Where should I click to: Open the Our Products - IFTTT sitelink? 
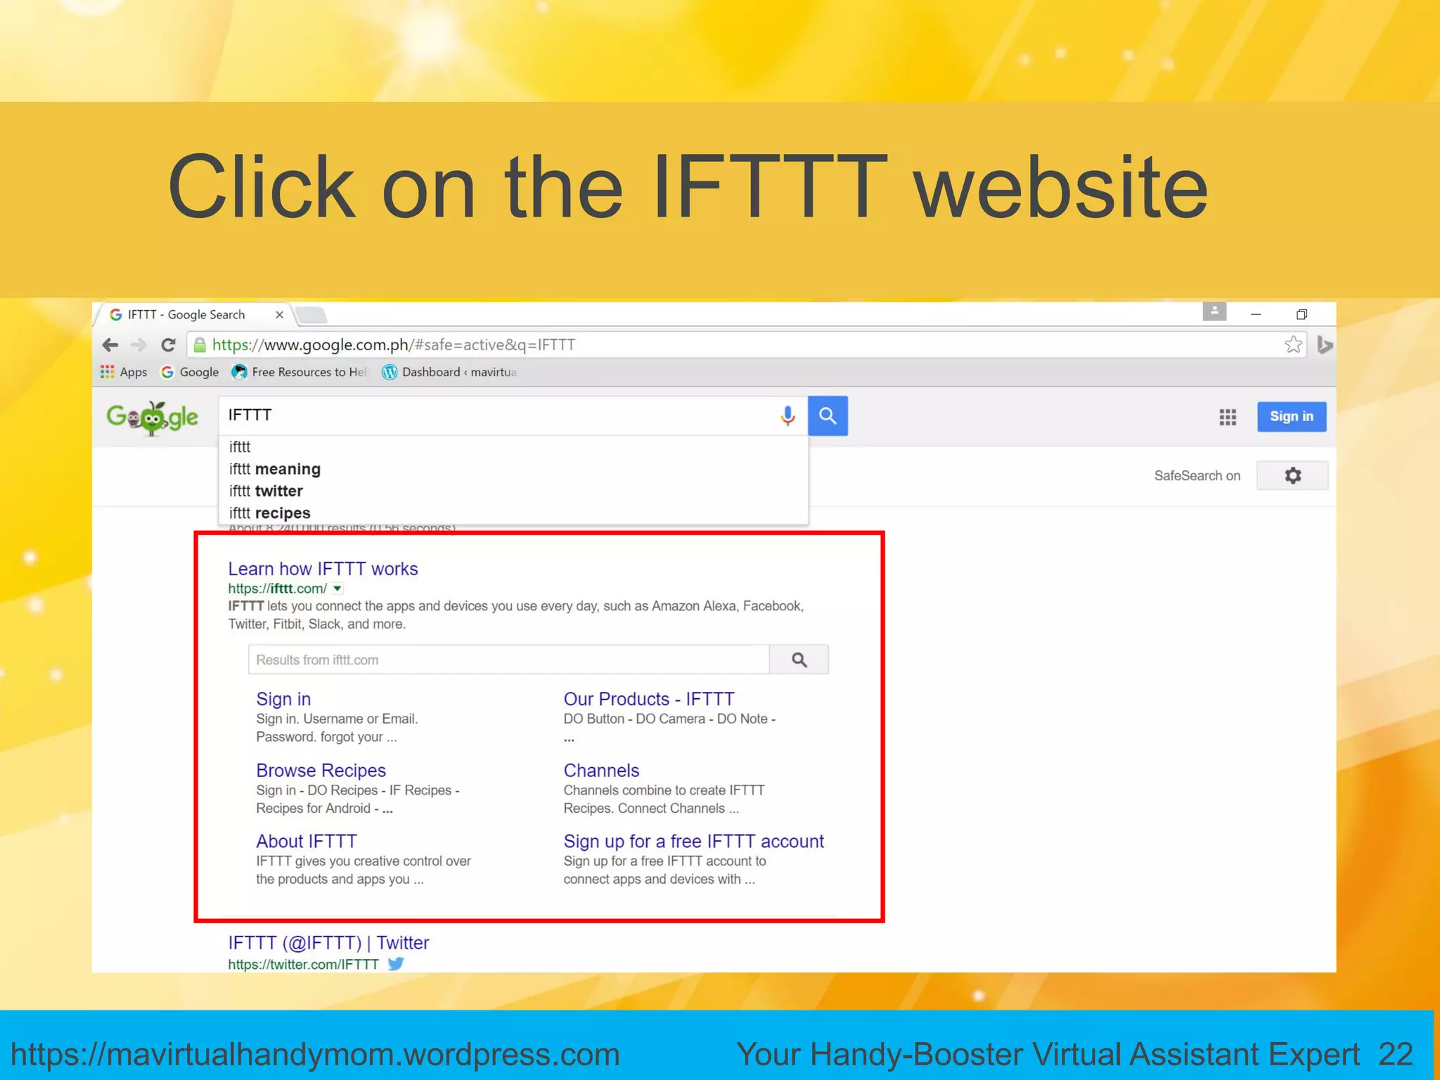pyautogui.click(x=648, y=699)
